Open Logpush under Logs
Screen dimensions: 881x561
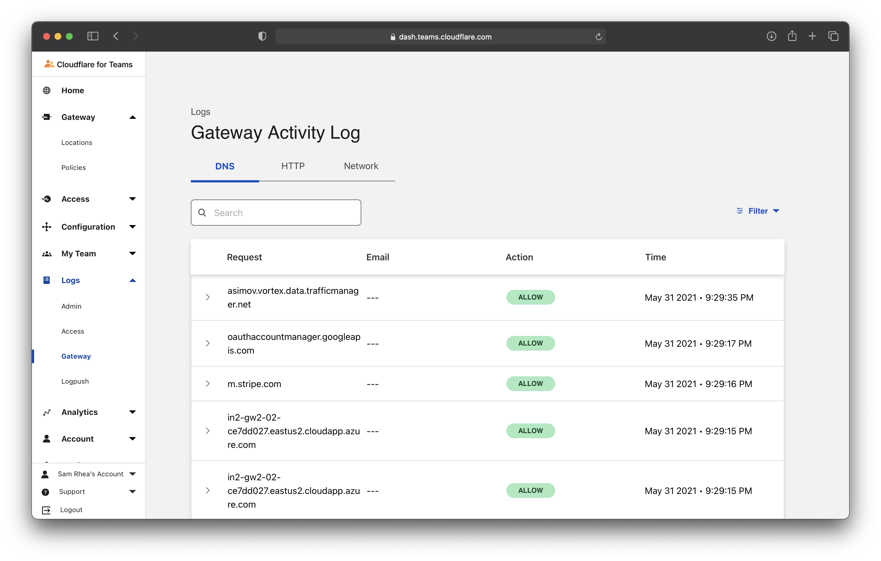pyautogui.click(x=75, y=381)
